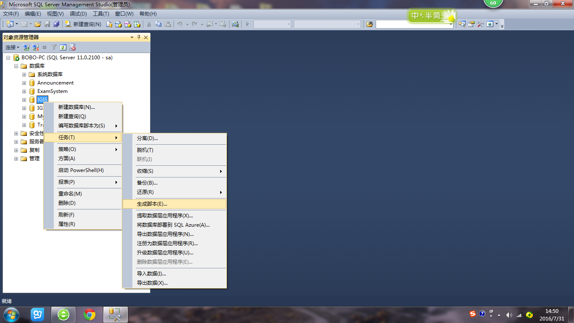
Task: Click the disconnect server icon in Object Explorer
Action: (x=36, y=48)
